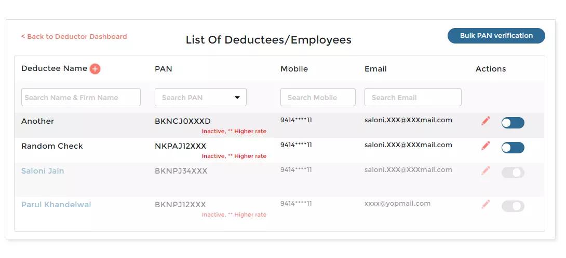The width and height of the screenshot is (566, 258).
Task: Click the add deductee plus icon
Action: pyautogui.click(x=95, y=69)
